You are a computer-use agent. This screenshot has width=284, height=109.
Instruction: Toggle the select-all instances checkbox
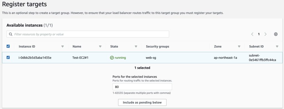click(x=8, y=46)
